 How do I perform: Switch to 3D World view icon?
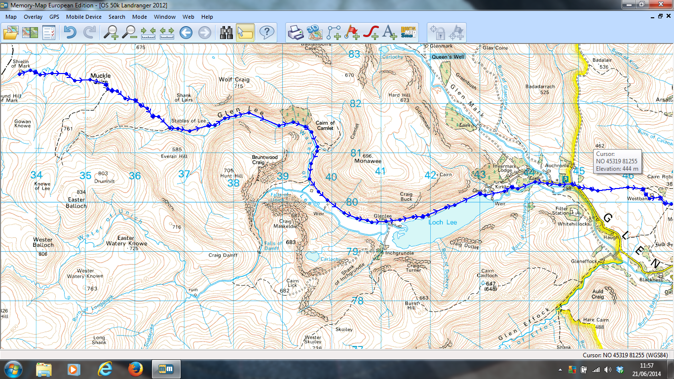[314, 33]
